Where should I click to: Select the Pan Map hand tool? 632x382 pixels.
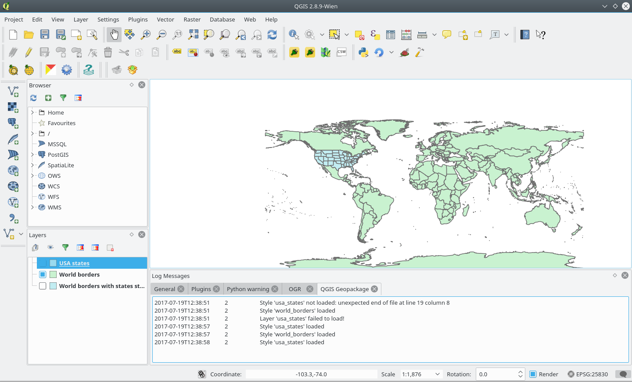pyautogui.click(x=114, y=35)
